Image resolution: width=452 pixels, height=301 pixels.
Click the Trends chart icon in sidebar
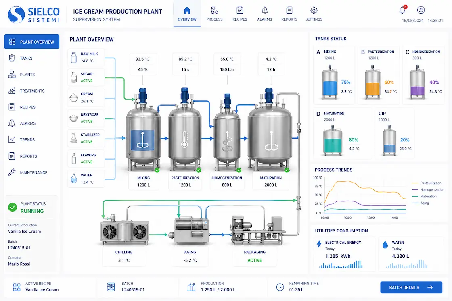[x=12, y=139]
